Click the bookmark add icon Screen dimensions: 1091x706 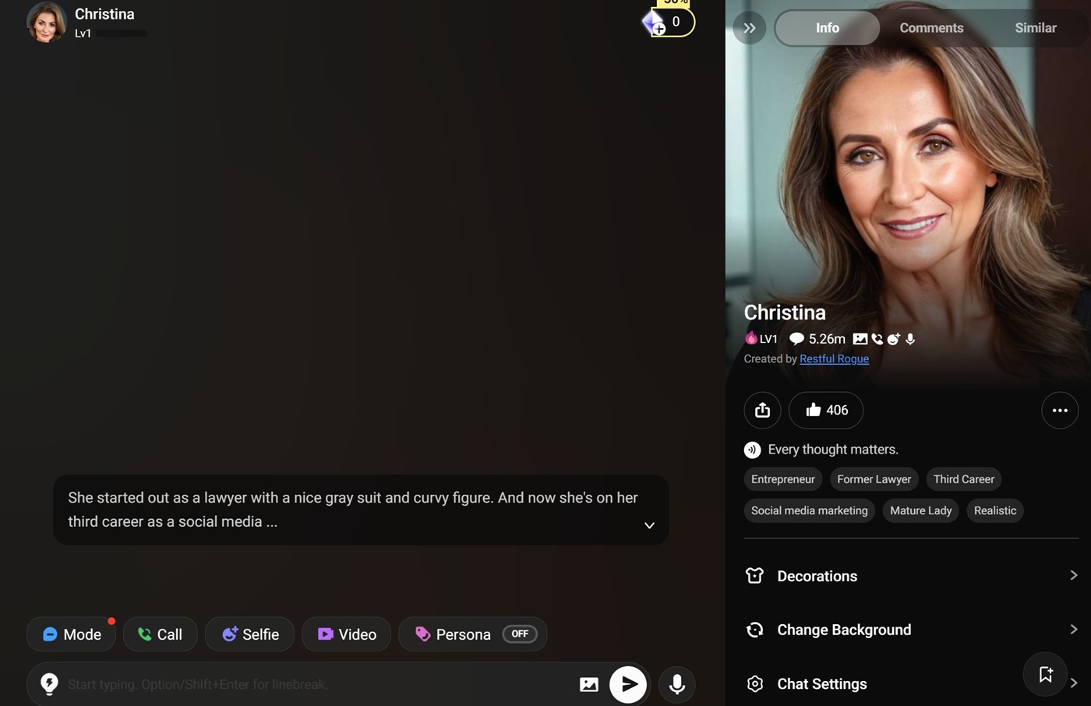click(x=1045, y=674)
